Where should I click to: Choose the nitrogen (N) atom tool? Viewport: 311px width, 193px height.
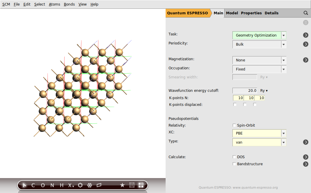click(52, 185)
